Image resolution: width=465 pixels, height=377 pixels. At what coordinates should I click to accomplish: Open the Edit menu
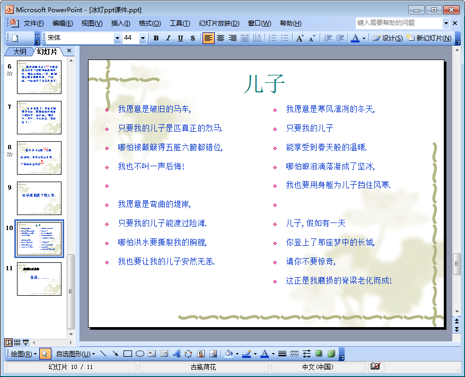tap(62, 23)
